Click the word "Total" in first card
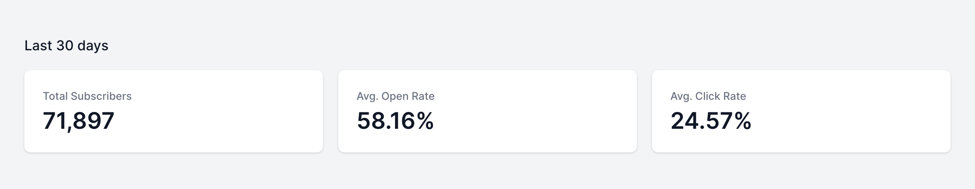The width and height of the screenshot is (975, 189). (55, 96)
